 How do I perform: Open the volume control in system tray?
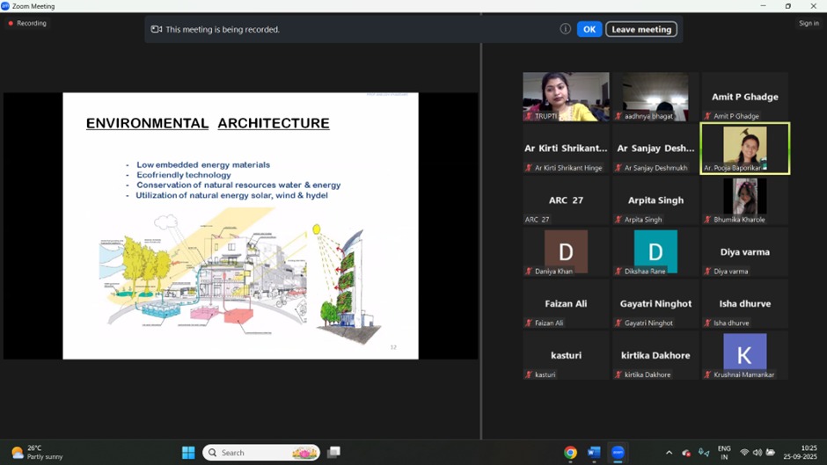pyautogui.click(x=757, y=453)
